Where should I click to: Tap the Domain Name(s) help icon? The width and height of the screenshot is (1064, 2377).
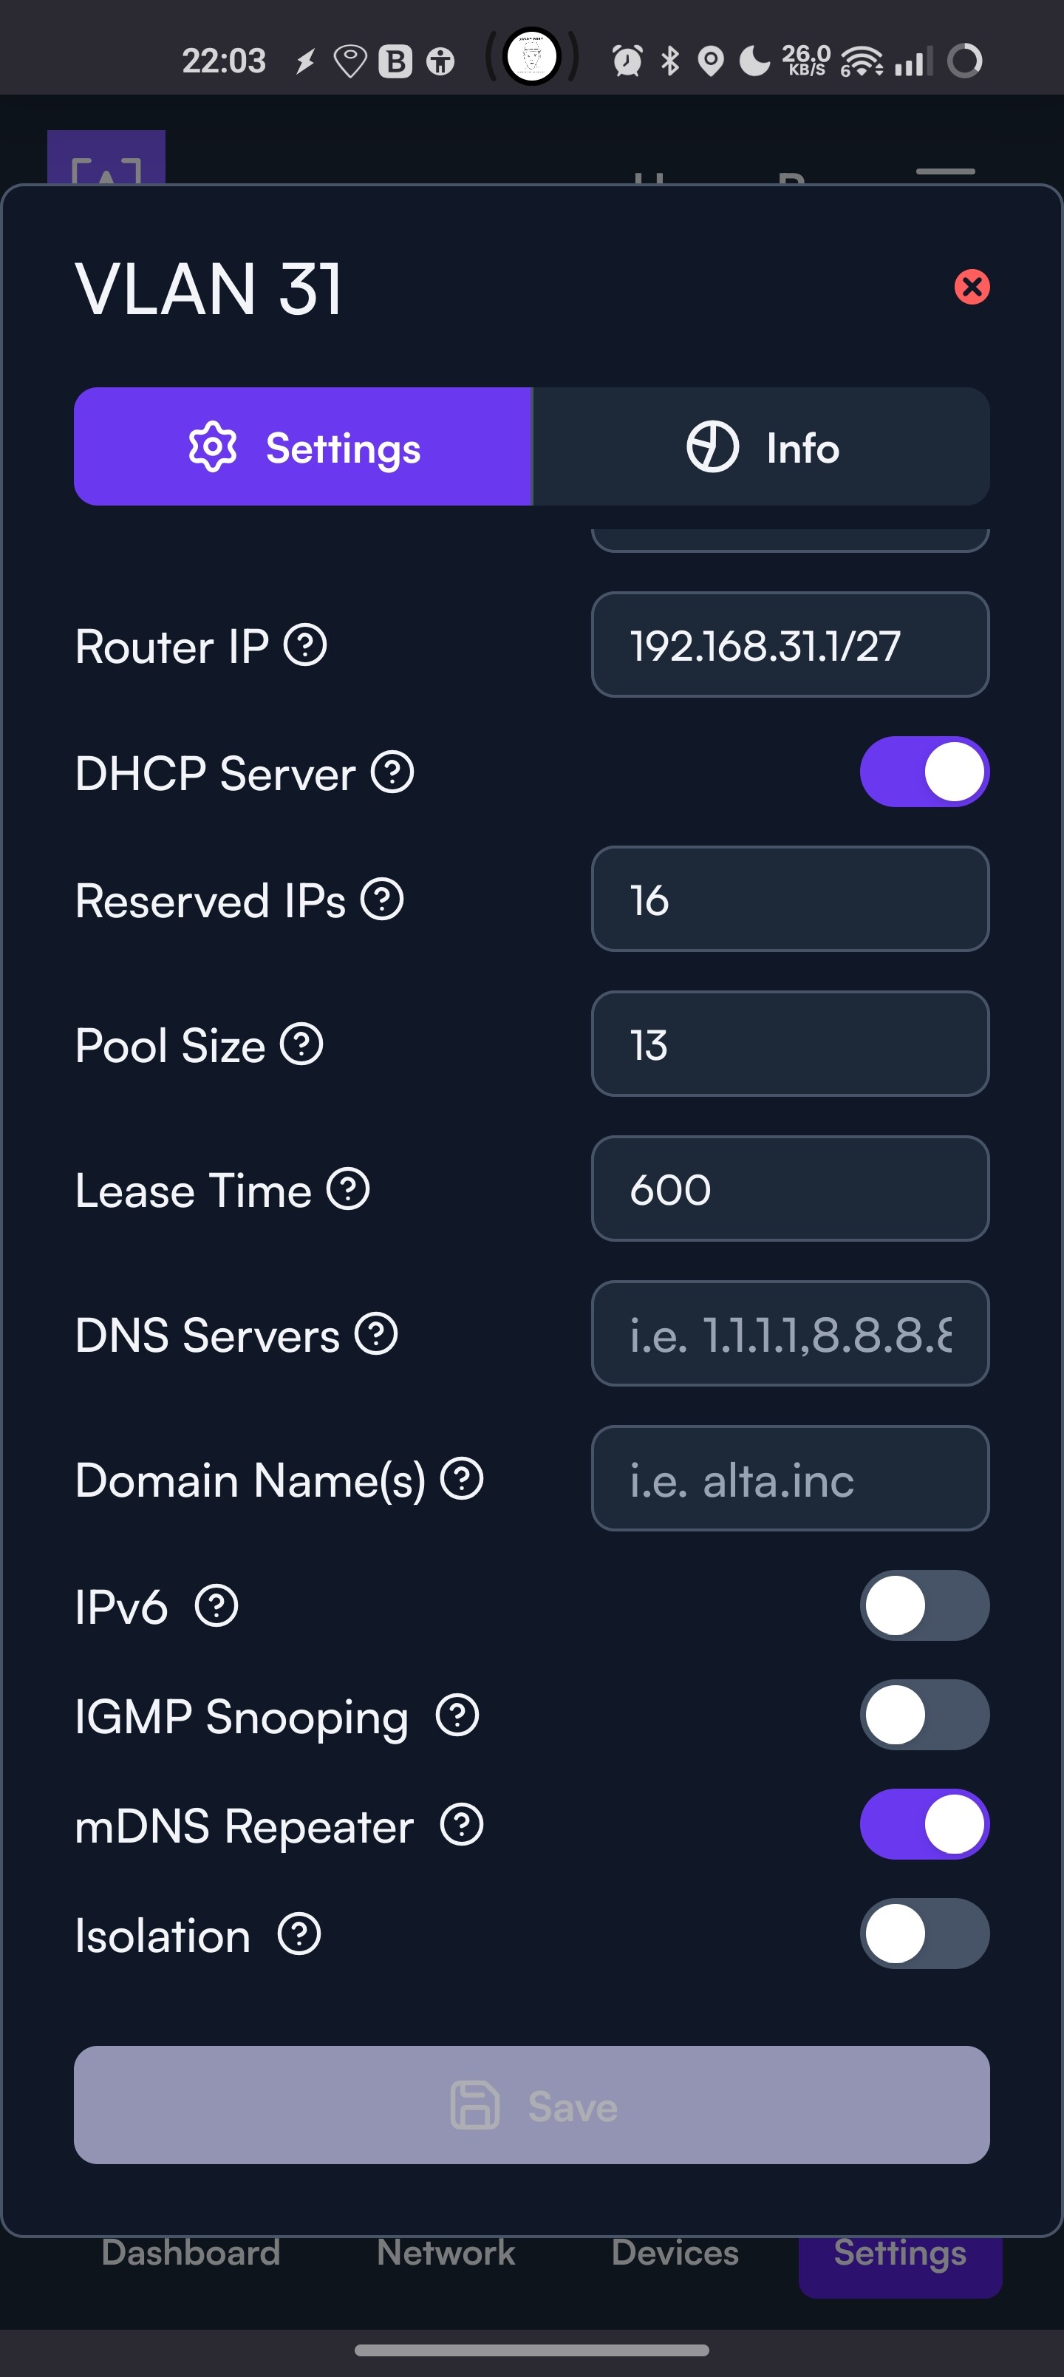pos(463,1479)
